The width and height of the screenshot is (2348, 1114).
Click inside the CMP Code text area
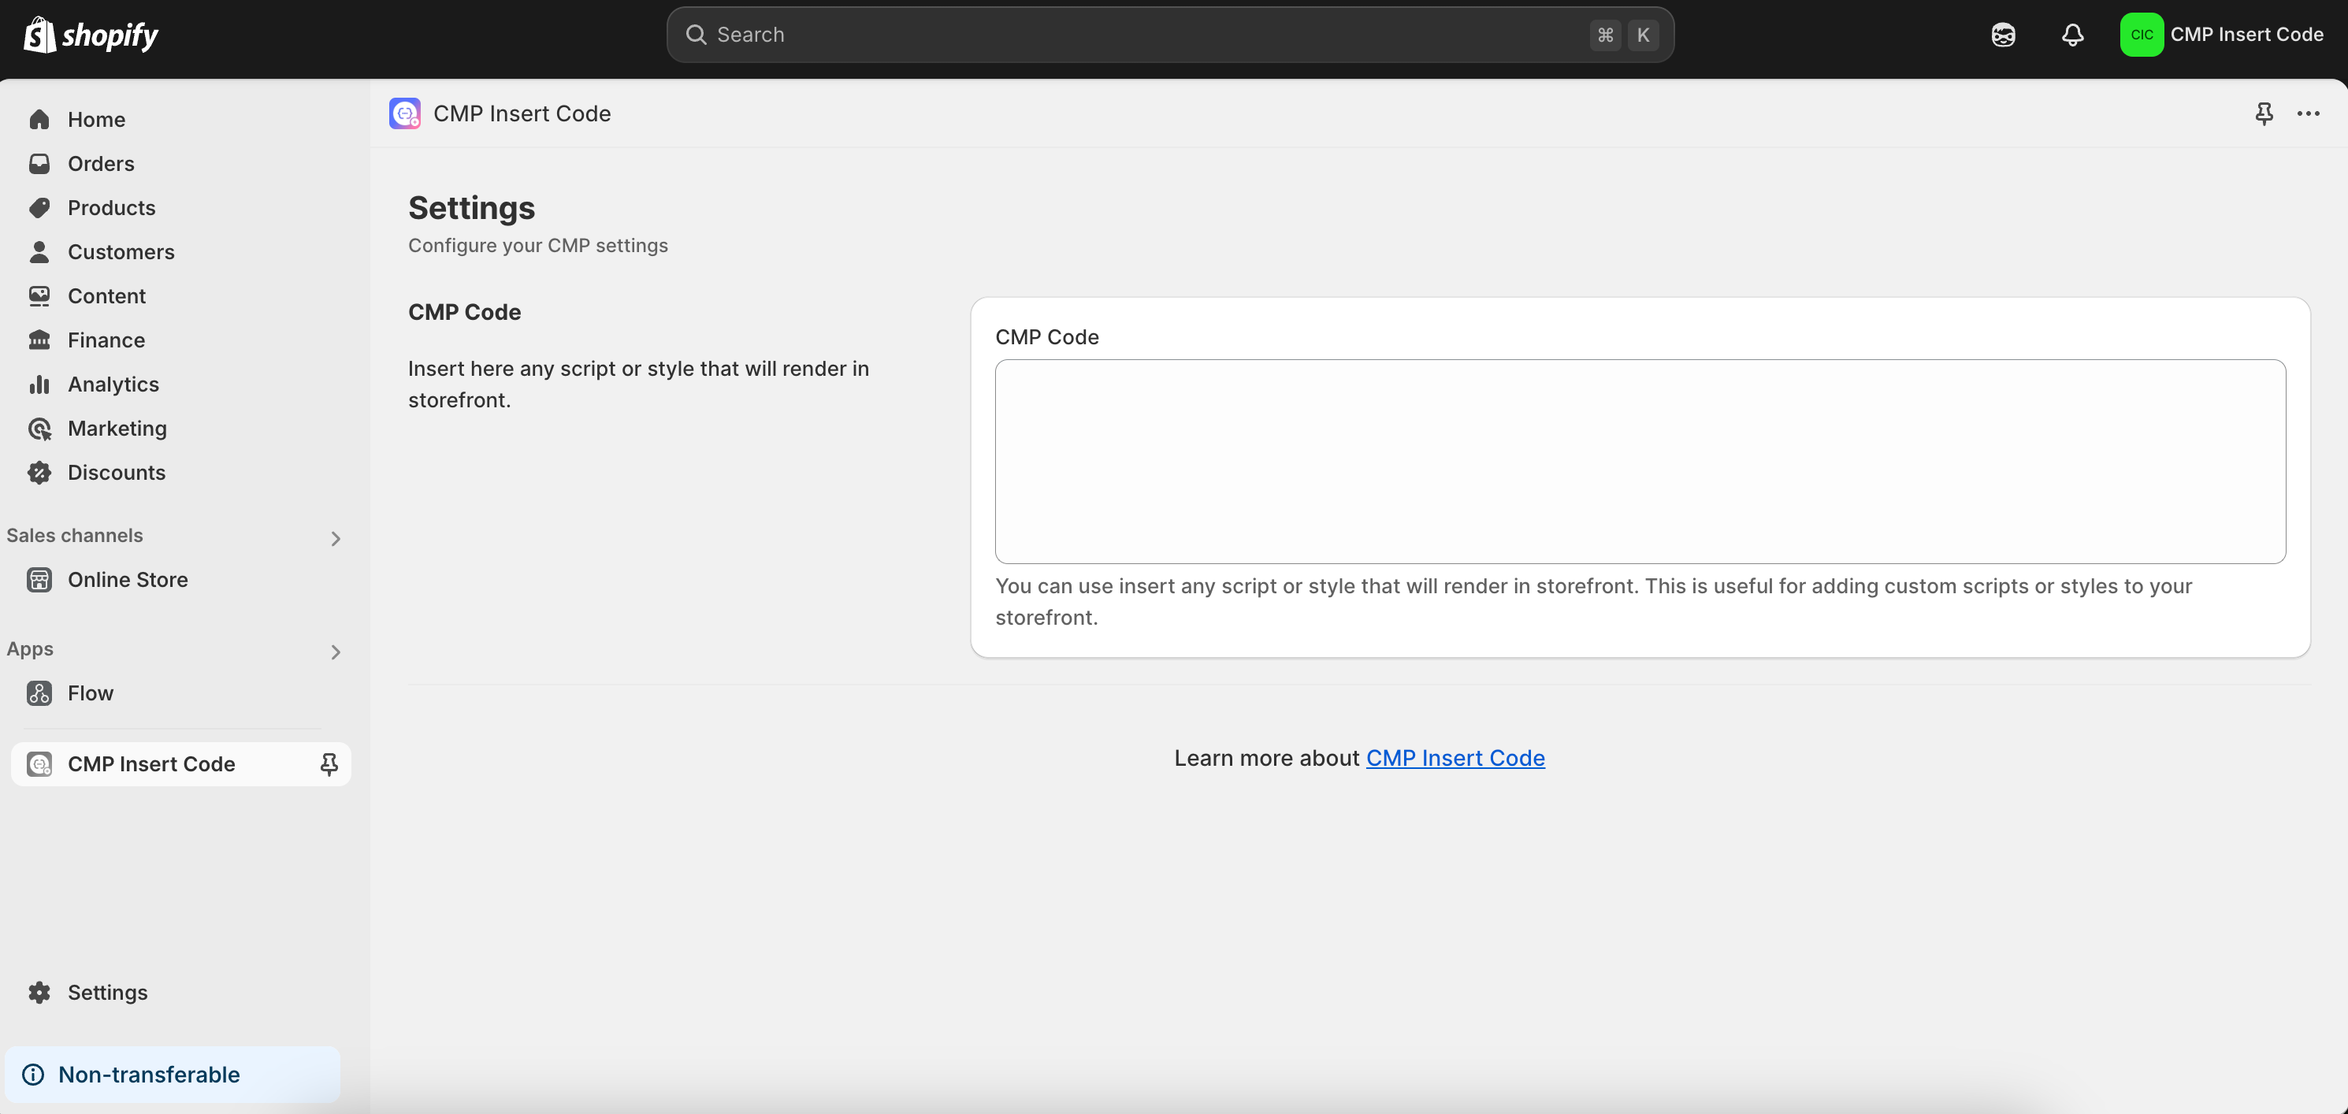click(1639, 462)
